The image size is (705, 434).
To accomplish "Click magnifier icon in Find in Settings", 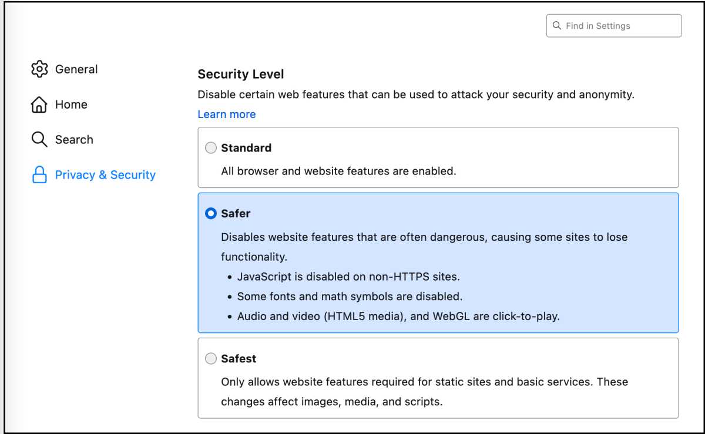I will click(x=557, y=26).
